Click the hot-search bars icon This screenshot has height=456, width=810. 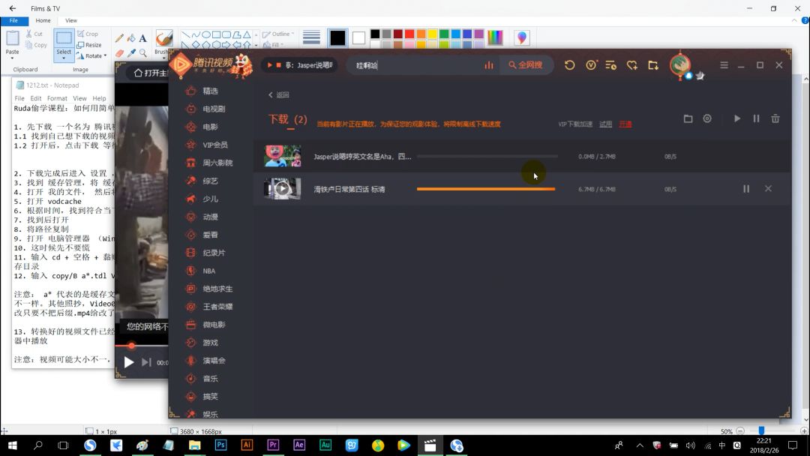point(489,65)
